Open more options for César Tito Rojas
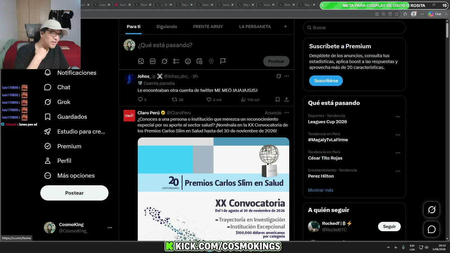 click(x=398, y=153)
